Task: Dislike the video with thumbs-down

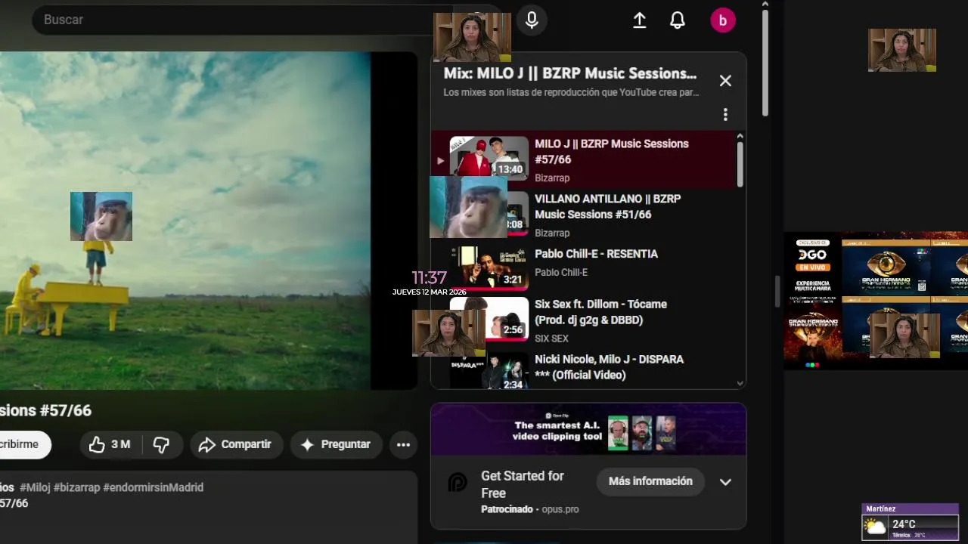Action: click(x=162, y=444)
